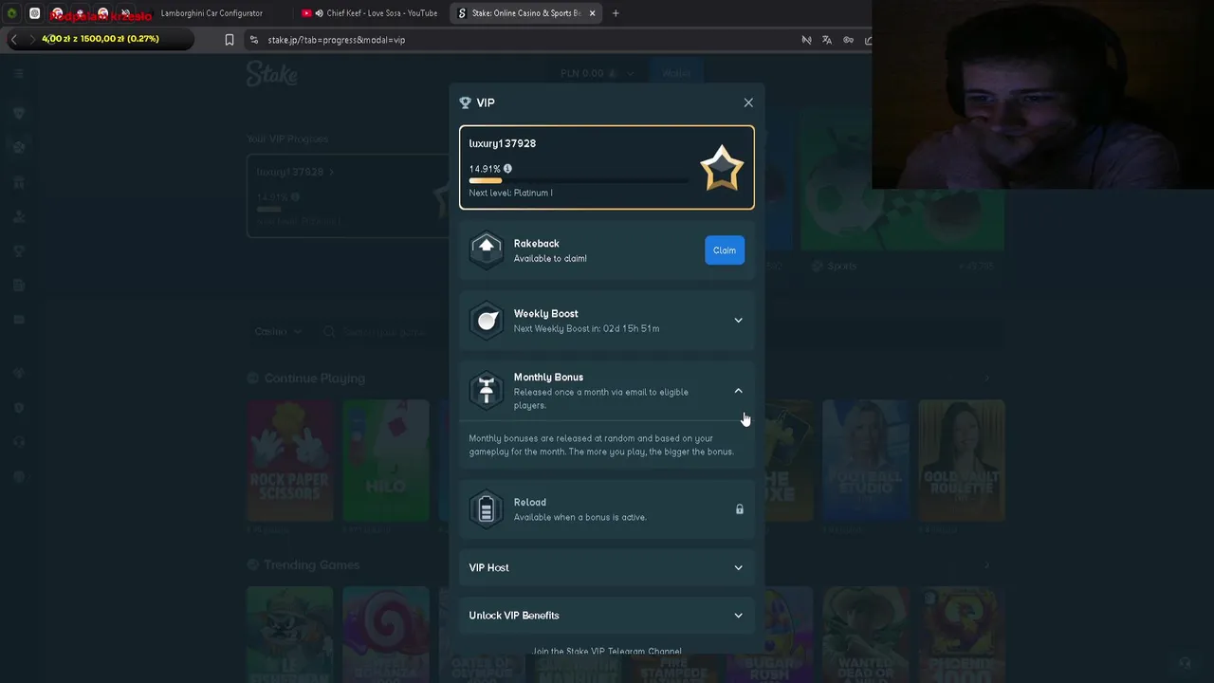
Task: Click the browser forward arrow
Action: tap(32, 39)
